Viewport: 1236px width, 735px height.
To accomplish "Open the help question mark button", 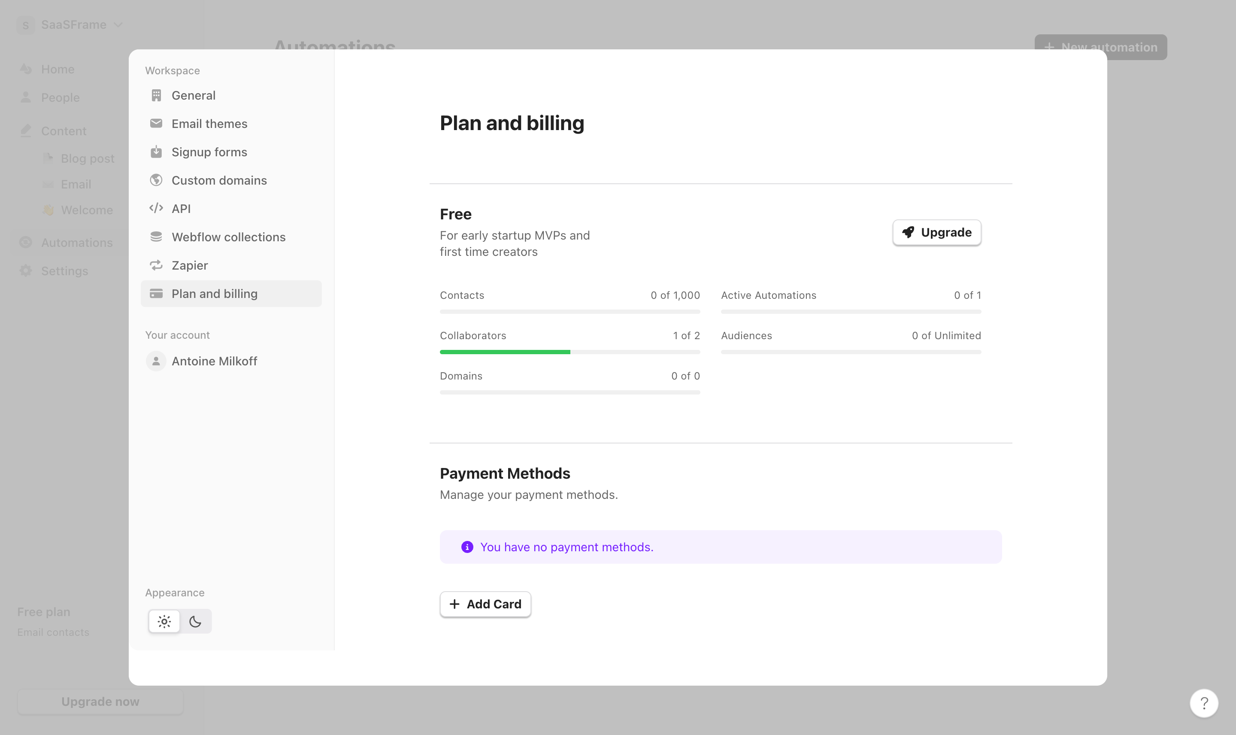I will (1204, 703).
